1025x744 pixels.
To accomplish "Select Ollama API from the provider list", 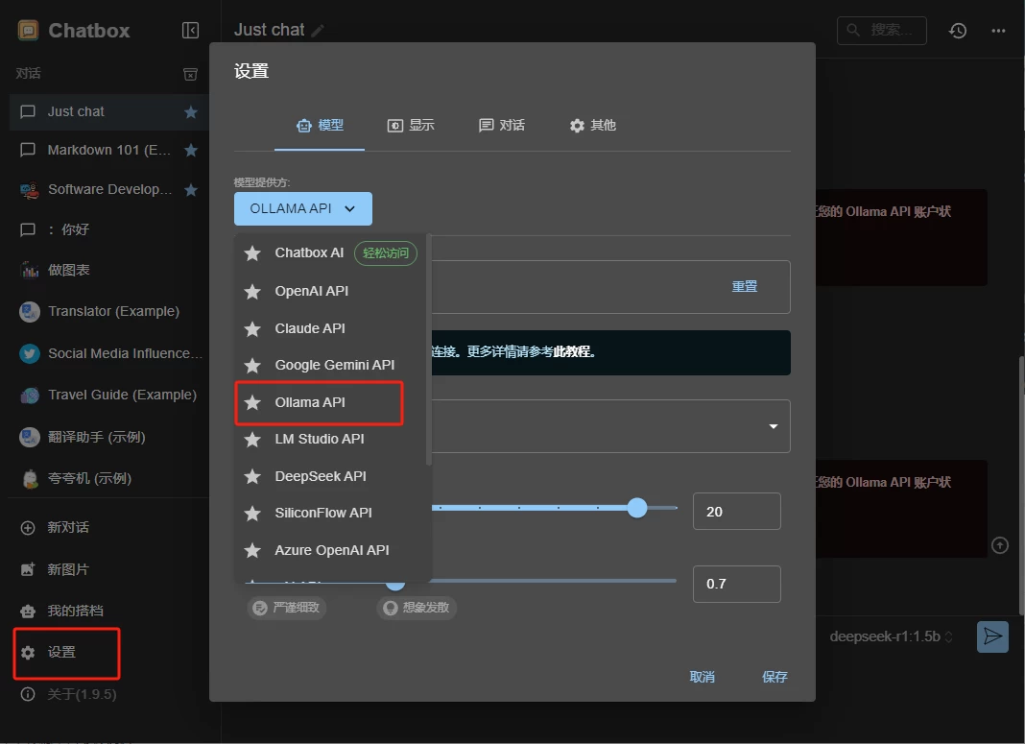I will click(x=310, y=402).
